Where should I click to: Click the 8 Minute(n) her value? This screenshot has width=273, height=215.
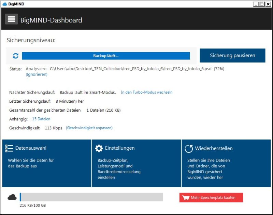[x=70, y=101]
